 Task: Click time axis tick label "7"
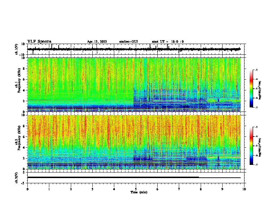[x=179, y=189]
